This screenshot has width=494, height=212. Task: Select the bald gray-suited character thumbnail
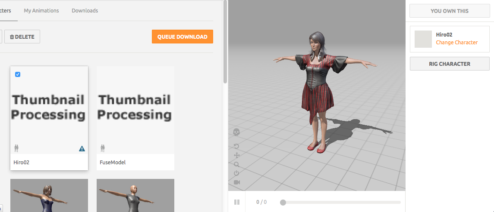pyautogui.click(x=135, y=195)
